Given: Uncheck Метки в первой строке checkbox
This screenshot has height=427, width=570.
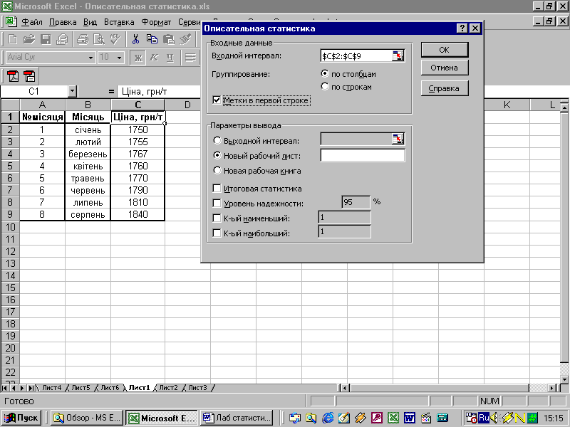Looking at the screenshot, I should point(217,101).
